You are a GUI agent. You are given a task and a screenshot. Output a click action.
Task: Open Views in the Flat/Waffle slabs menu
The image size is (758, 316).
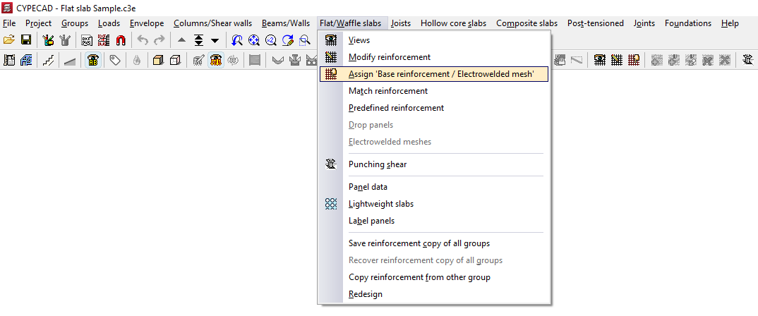tap(359, 40)
